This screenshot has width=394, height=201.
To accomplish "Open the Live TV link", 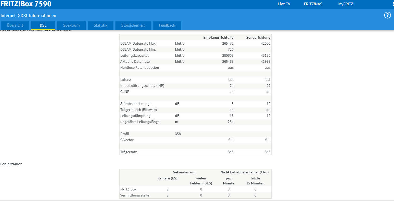I will [x=284, y=4].
